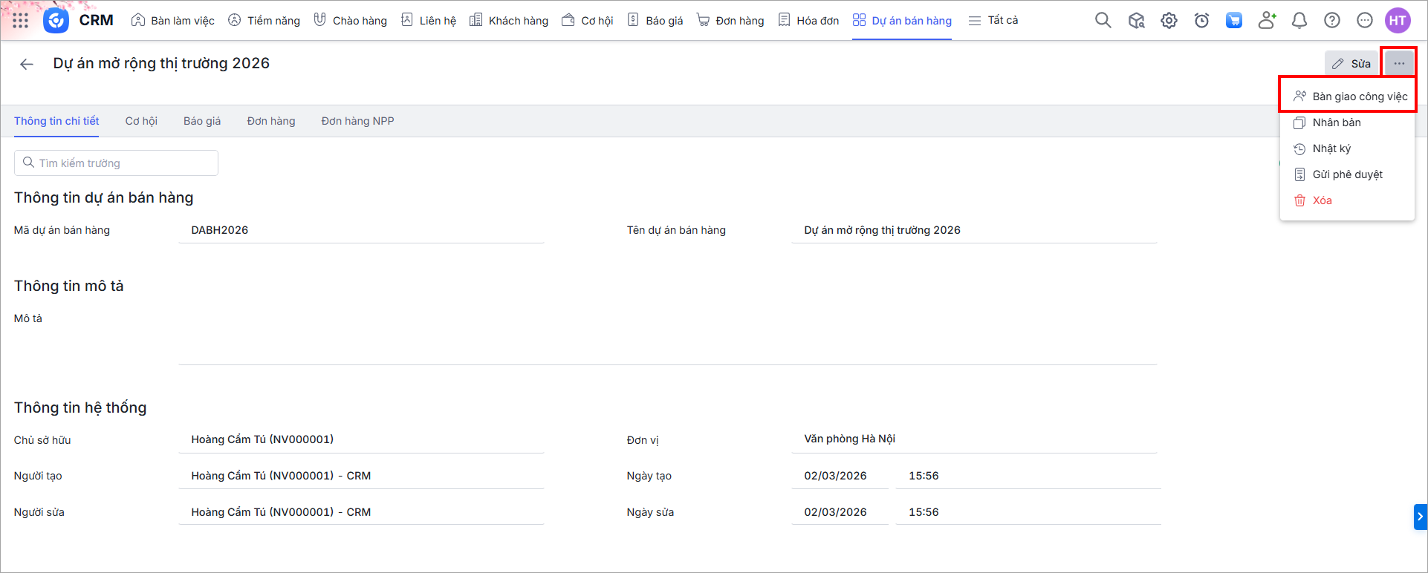The image size is (1428, 573).
Task: Open the help question mark icon
Action: [1332, 21]
